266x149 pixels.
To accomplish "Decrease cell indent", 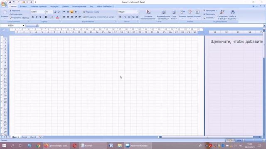I will click(76, 17).
